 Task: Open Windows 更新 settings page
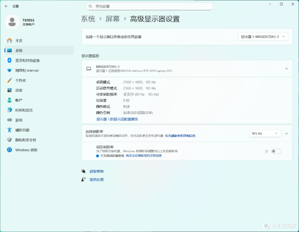click(39, 150)
